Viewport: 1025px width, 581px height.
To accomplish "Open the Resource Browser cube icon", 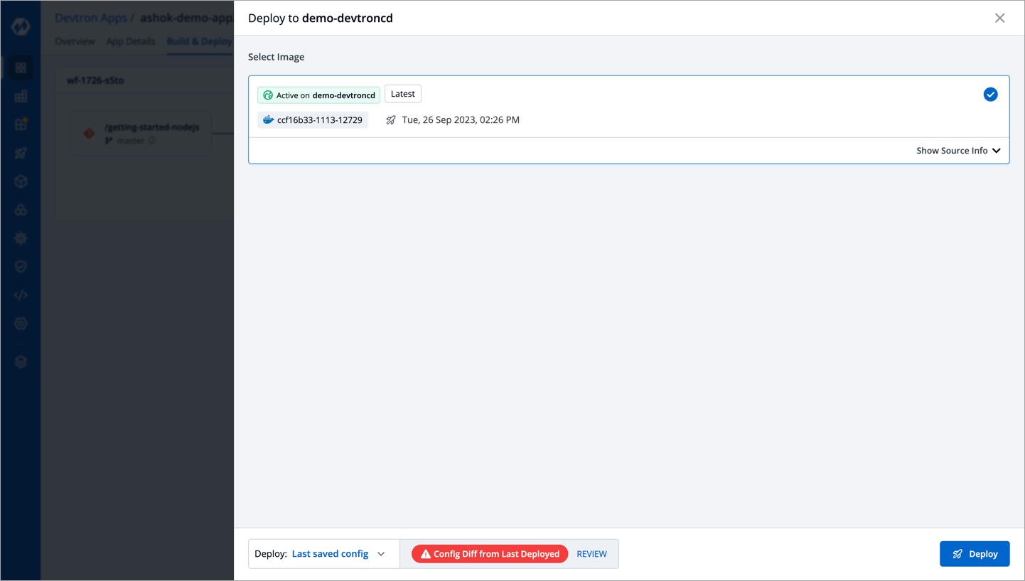I will pos(21,181).
